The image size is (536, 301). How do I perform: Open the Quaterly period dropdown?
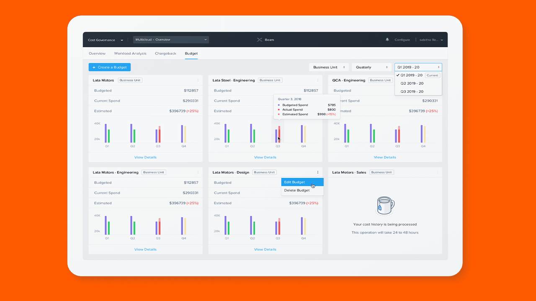pos(371,67)
